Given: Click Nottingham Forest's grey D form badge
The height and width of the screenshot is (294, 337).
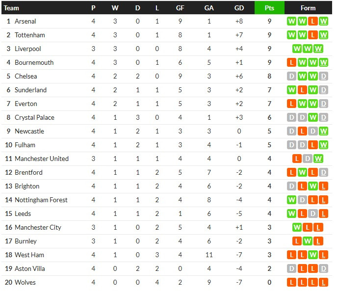Looking at the screenshot, I should point(302,200).
